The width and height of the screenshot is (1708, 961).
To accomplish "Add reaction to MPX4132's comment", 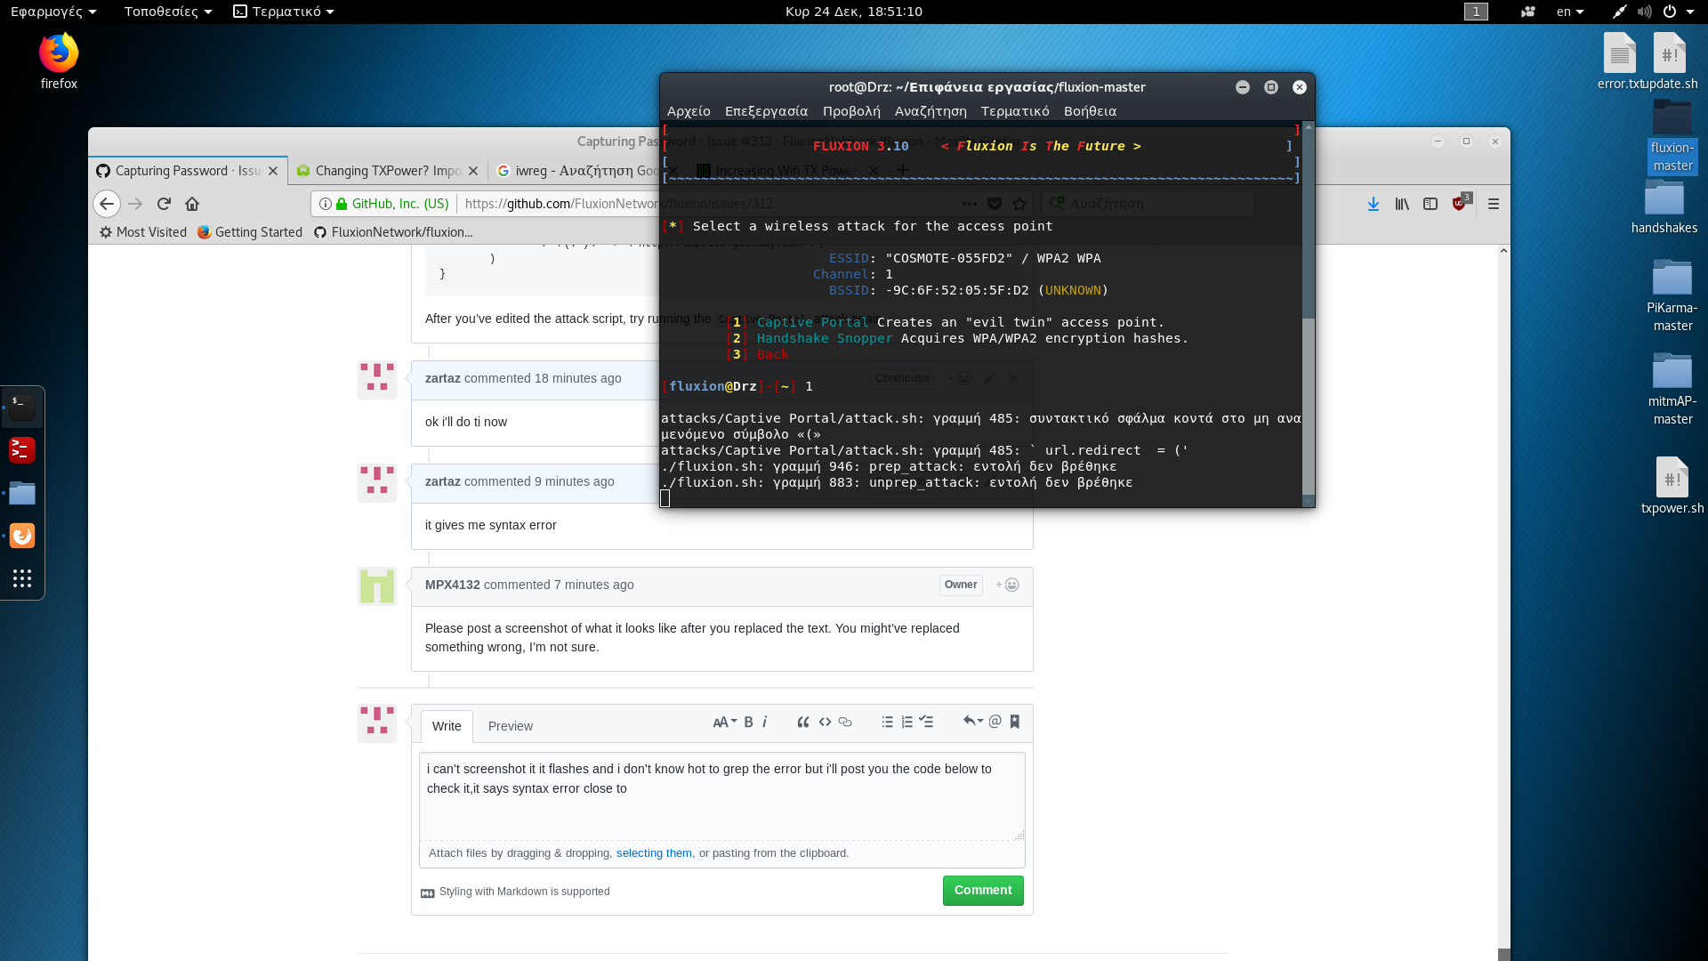I will click(x=1008, y=585).
